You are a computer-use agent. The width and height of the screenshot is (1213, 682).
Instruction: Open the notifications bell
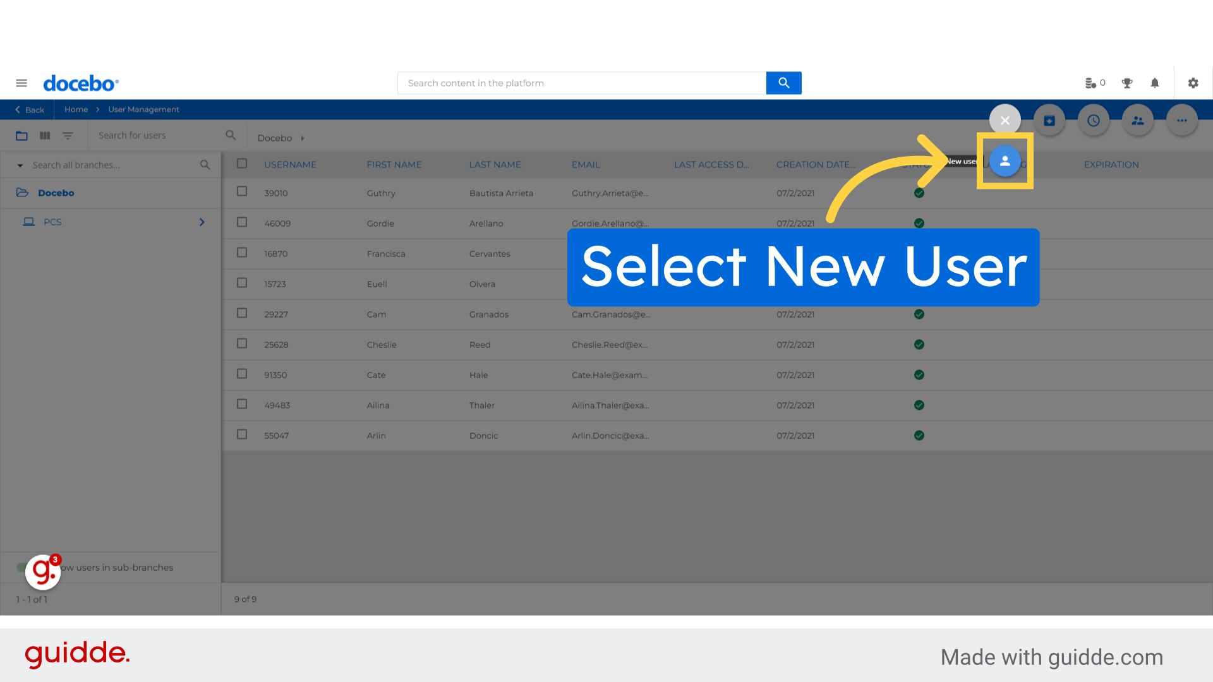(1154, 83)
